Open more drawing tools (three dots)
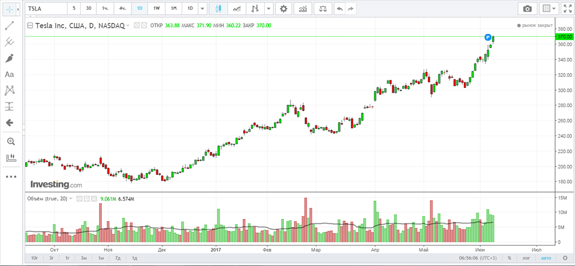Image resolution: width=575 pixels, height=266 pixels. tap(11, 177)
